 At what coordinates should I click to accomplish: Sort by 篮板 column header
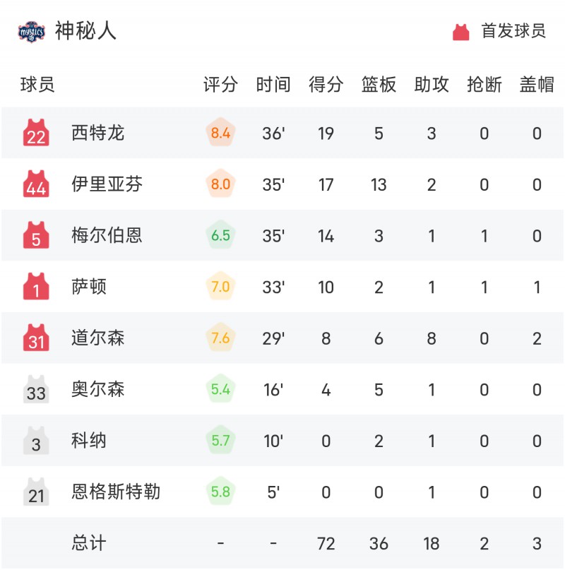click(379, 84)
